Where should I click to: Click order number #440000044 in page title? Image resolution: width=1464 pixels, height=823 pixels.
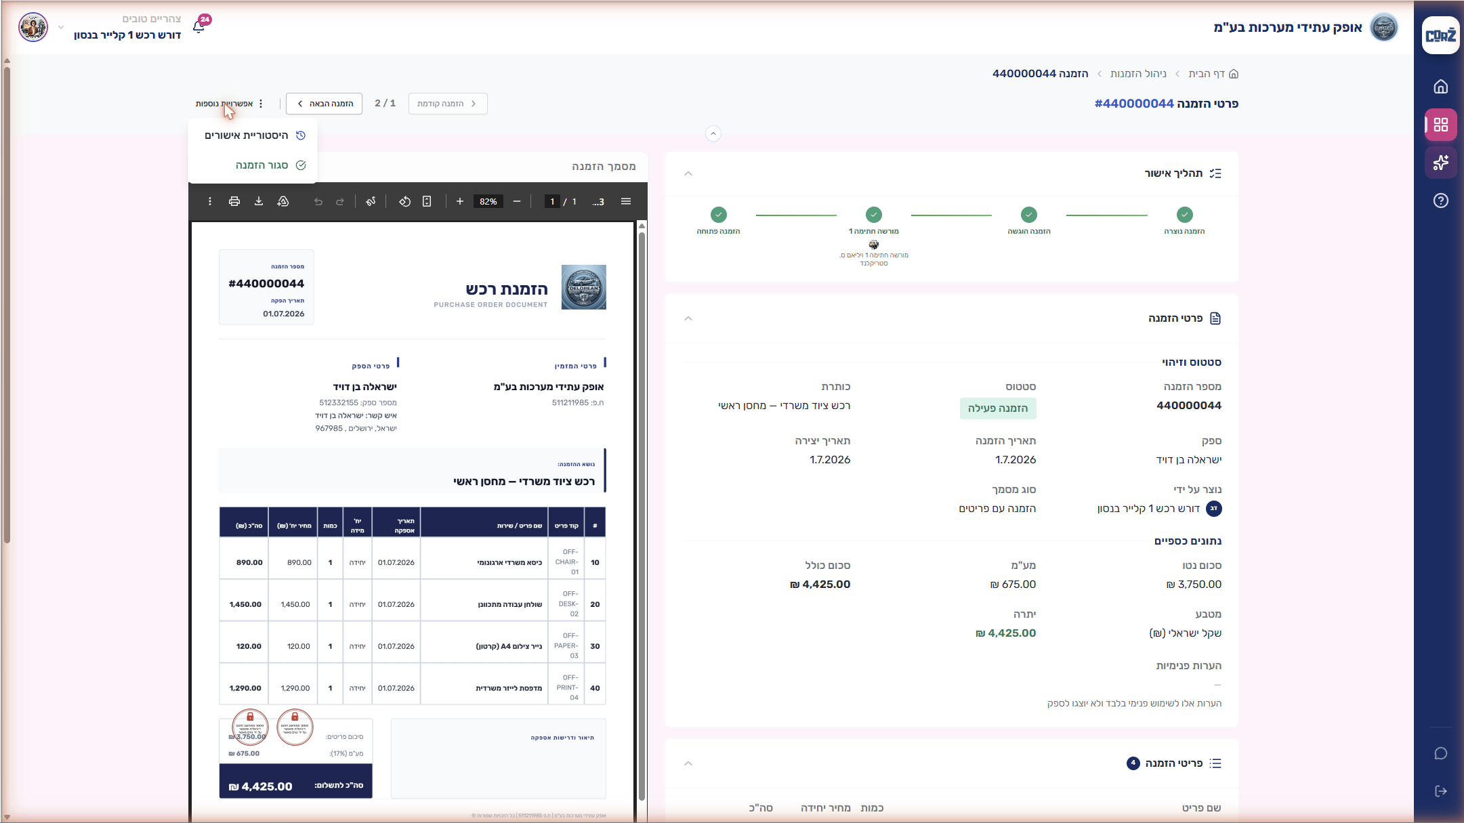tap(1134, 104)
